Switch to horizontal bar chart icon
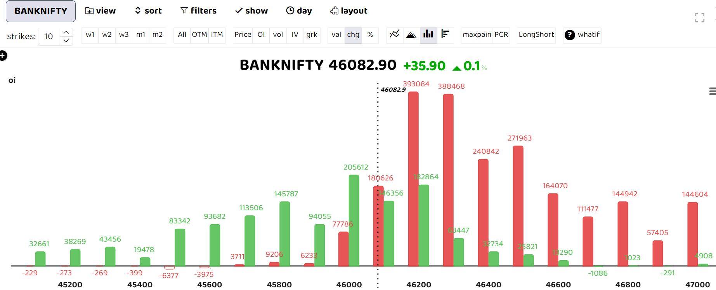The image size is (716, 290). pyautogui.click(x=445, y=34)
